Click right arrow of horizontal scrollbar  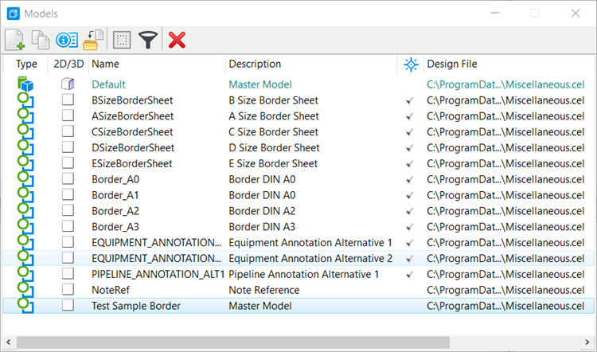point(587,342)
